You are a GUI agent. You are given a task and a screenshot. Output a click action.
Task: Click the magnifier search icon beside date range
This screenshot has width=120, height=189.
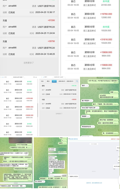click(x=77, y=81)
